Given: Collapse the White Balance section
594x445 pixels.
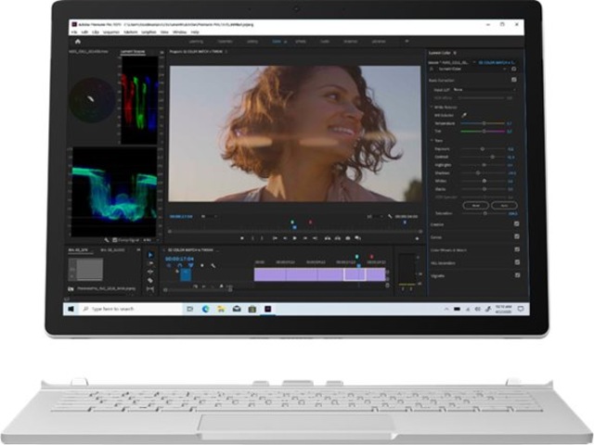Looking at the screenshot, I should (x=431, y=107).
